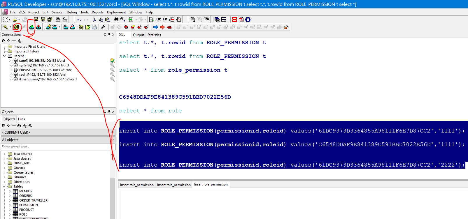This screenshot has height=219, width=468.
Task: Click the red right arrow icon
Action: pyautogui.click(x=162, y=27)
